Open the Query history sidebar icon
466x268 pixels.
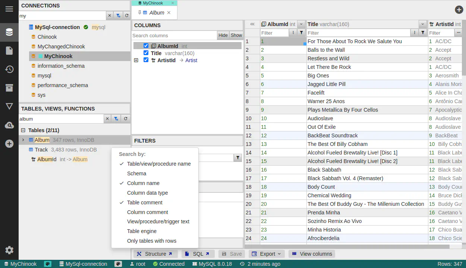9,70
